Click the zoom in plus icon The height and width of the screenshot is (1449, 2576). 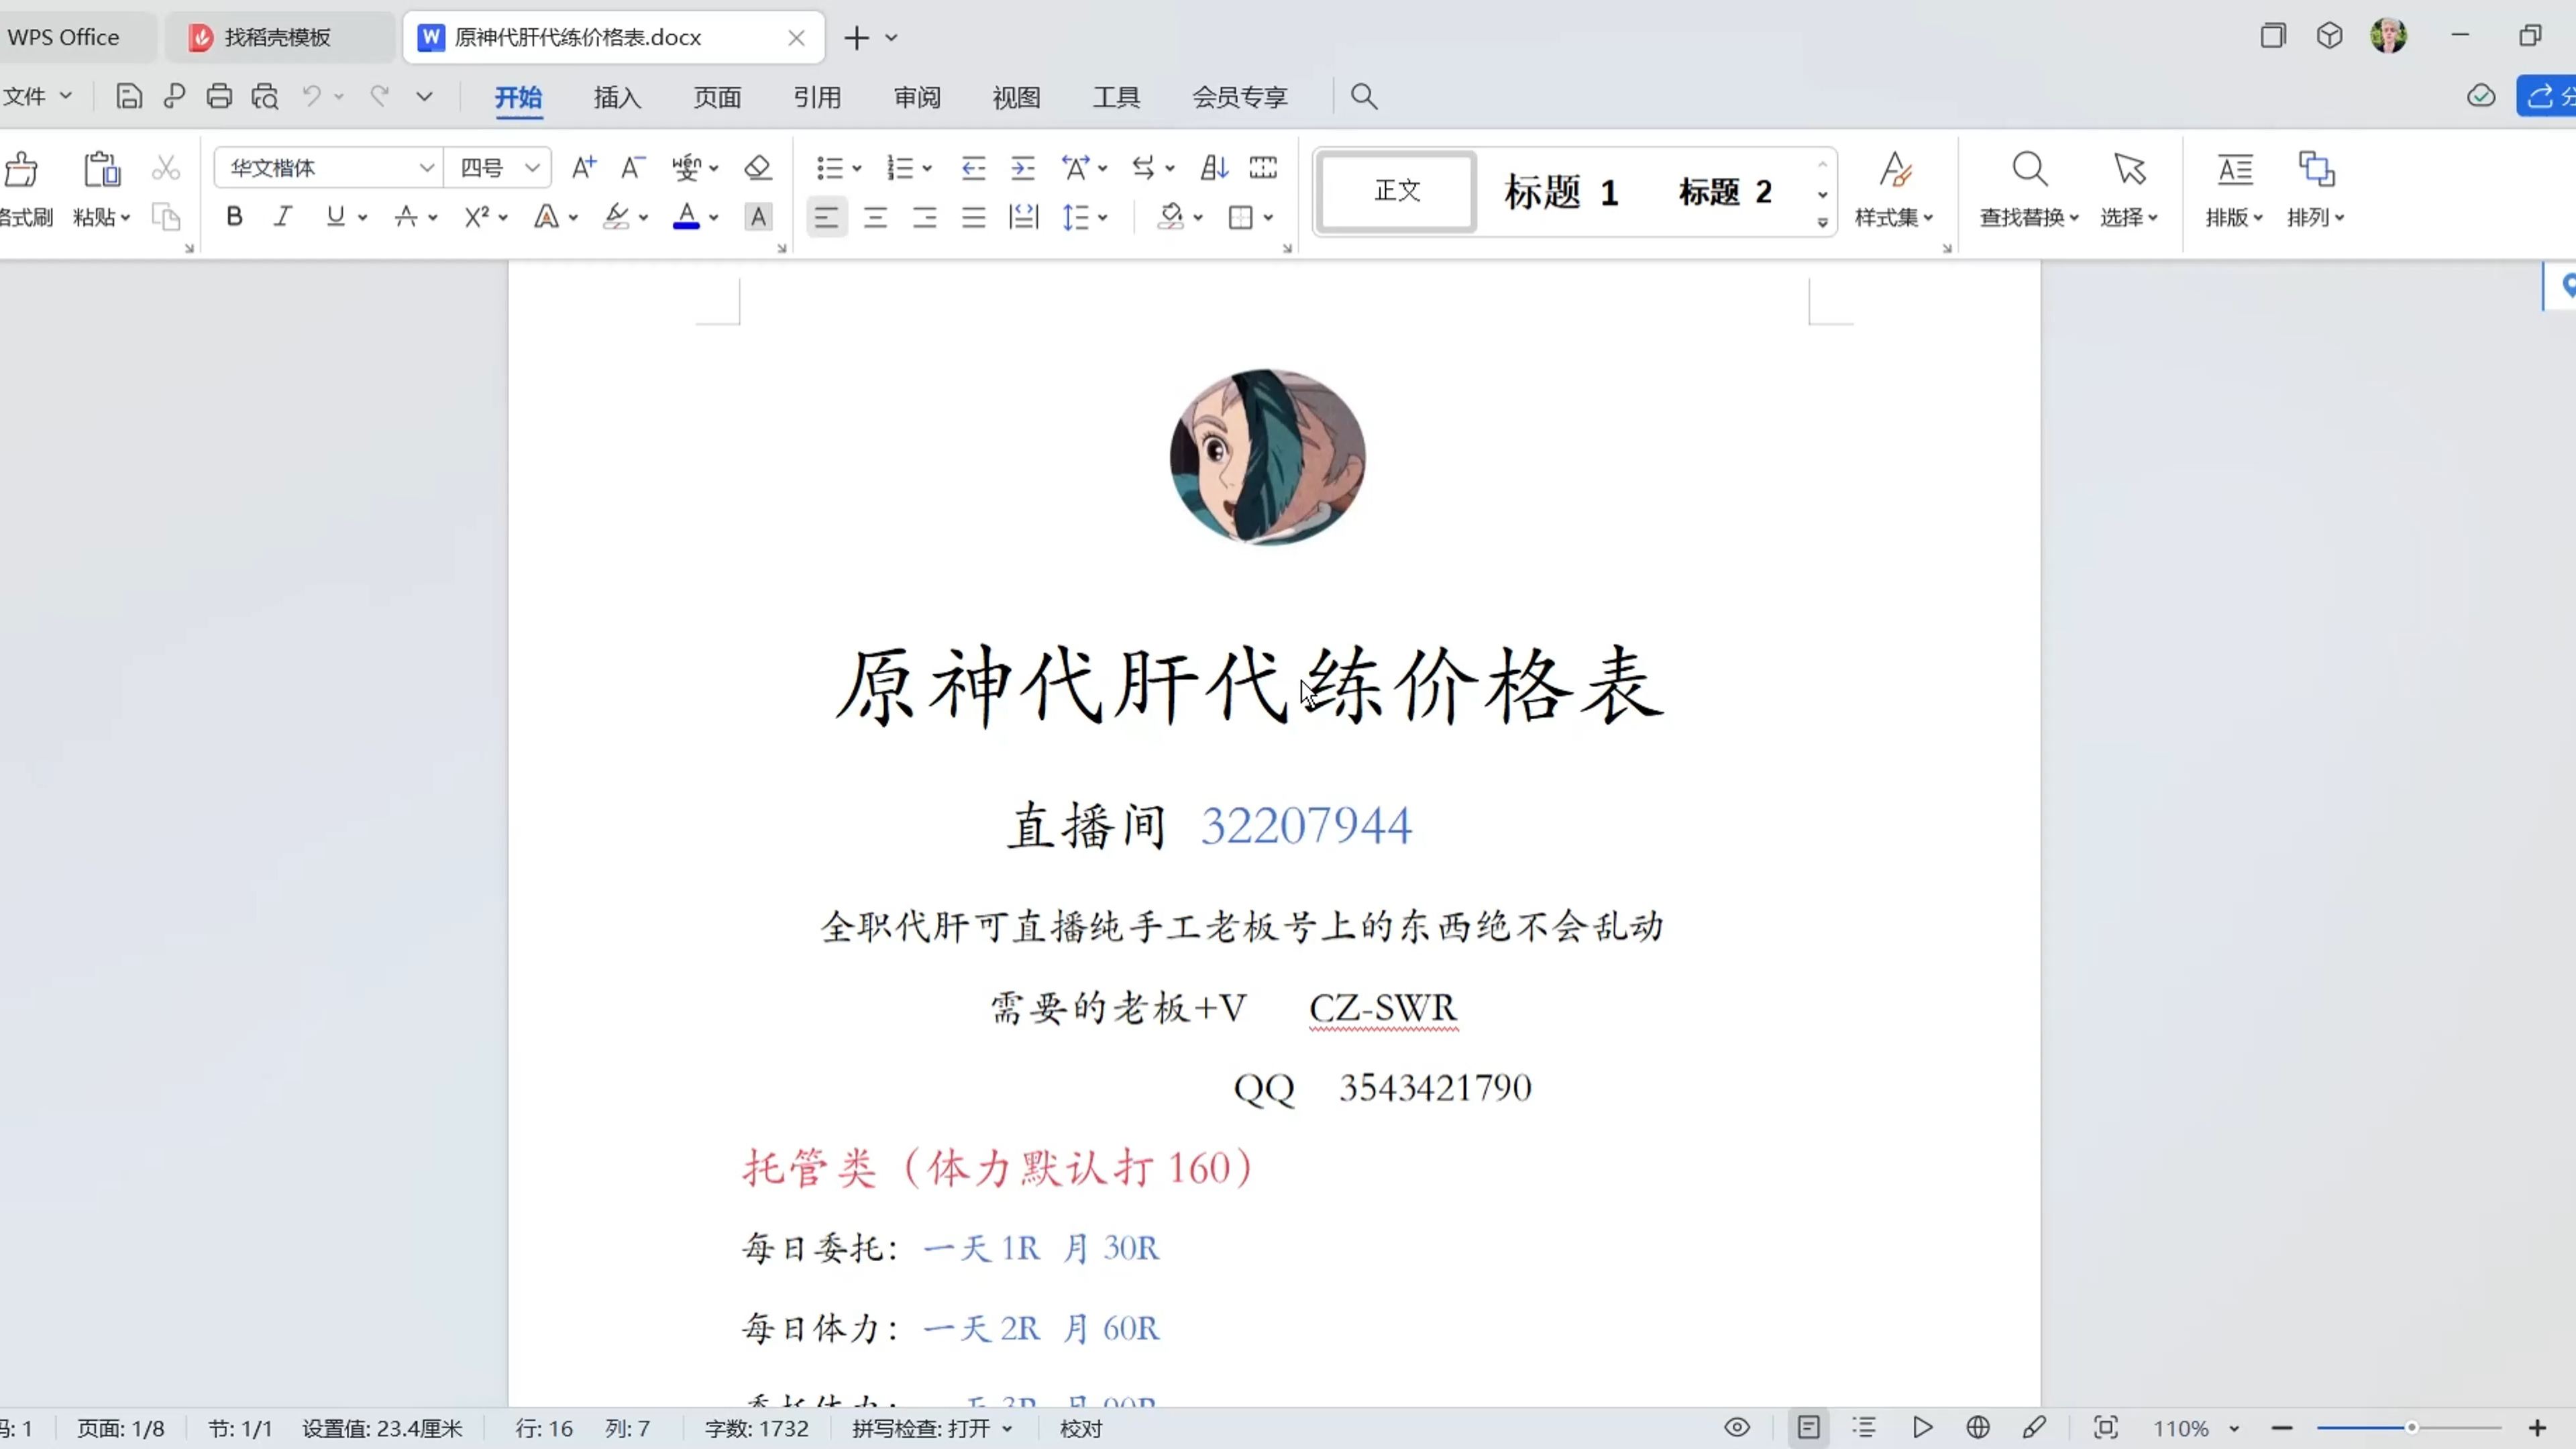(2537, 1427)
